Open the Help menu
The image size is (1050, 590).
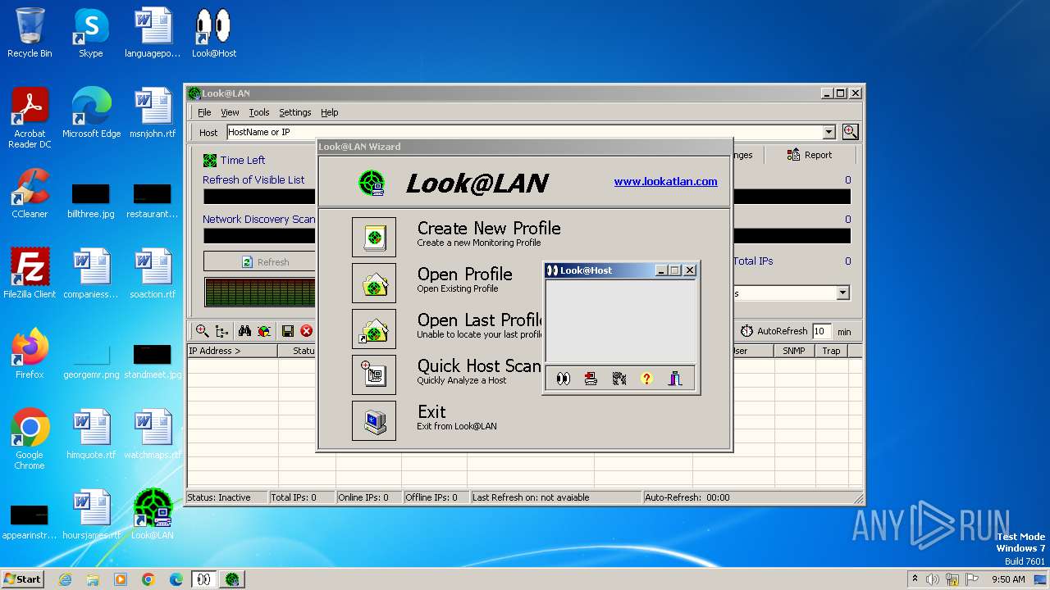329,112
